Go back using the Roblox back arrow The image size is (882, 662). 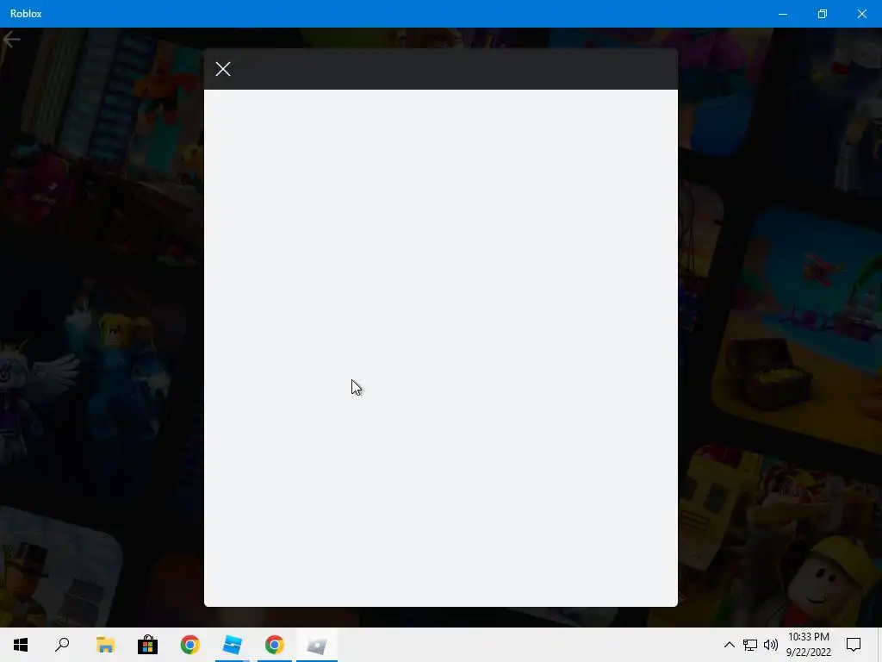pos(11,40)
